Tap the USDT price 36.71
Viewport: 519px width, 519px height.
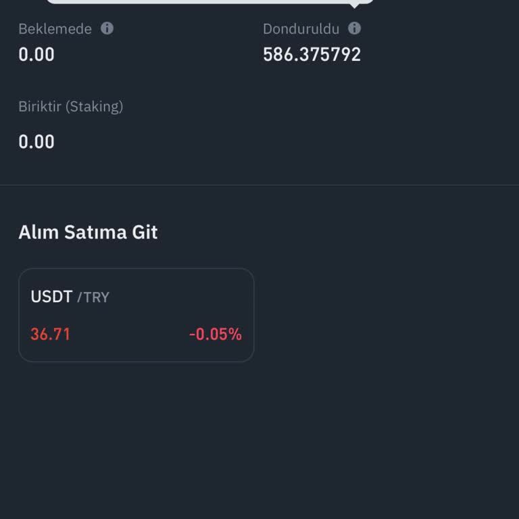tap(51, 335)
